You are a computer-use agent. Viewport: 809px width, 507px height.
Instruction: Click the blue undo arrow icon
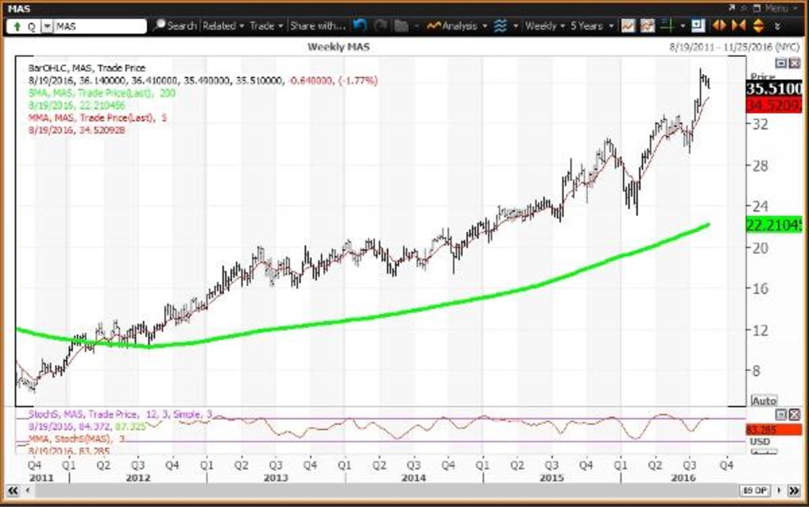[360, 26]
